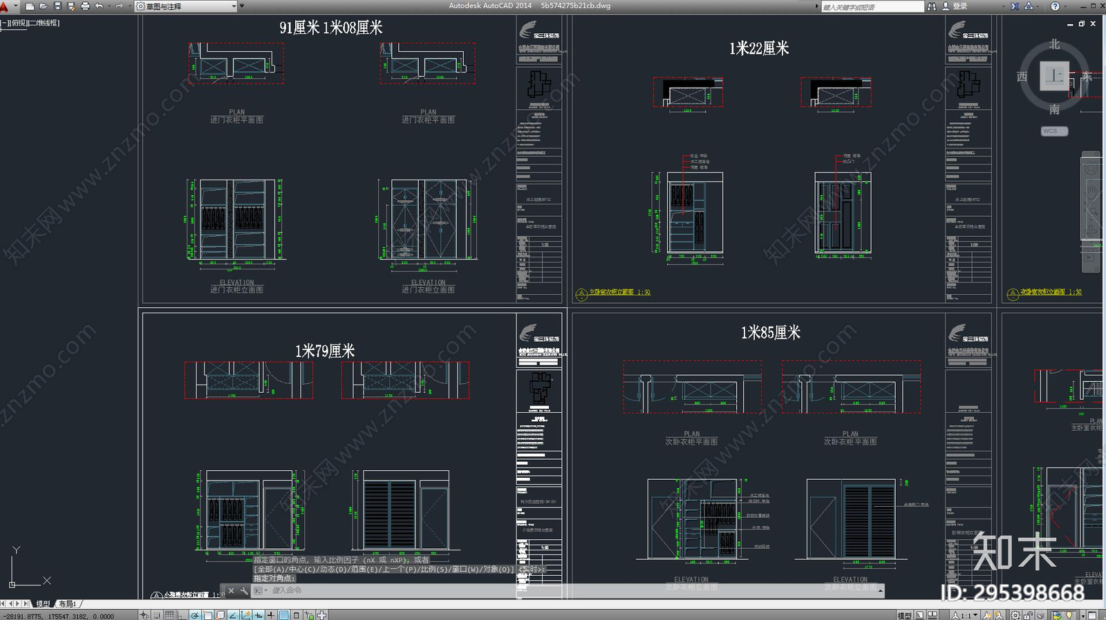Open the Help question mark icon

(1055, 6)
